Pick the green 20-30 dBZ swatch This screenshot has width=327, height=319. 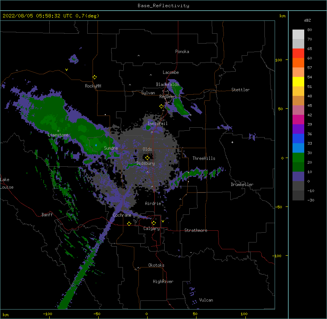(298, 158)
